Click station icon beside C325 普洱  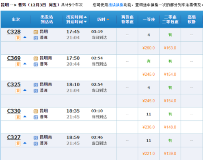[36, 91]
